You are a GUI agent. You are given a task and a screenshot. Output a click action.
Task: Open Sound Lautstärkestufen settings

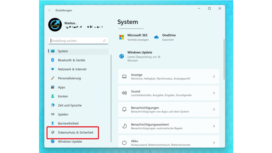tap(169, 93)
